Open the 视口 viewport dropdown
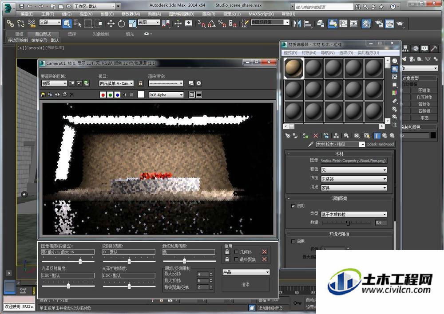 (x=116, y=83)
